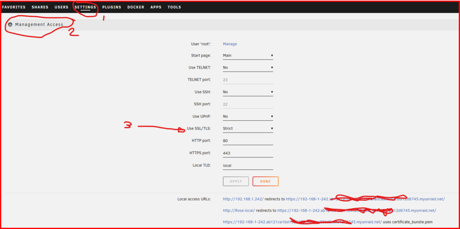
Task: Open the http://192.168.1.242/ link
Action: pyautogui.click(x=243, y=199)
